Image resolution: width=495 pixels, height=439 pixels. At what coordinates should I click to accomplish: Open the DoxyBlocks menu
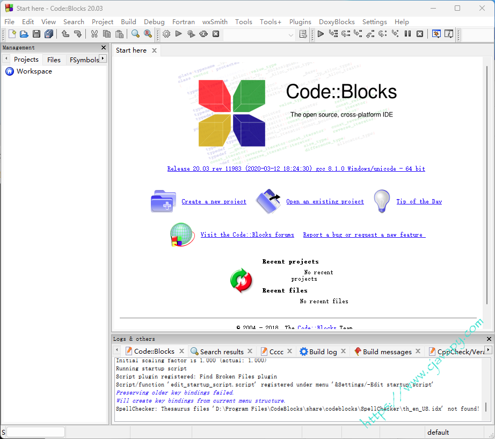(x=337, y=22)
